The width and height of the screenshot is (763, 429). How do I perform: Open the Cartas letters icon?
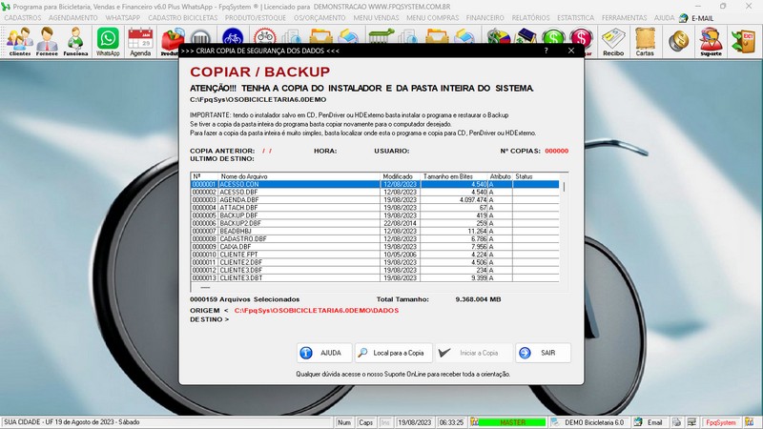point(645,42)
